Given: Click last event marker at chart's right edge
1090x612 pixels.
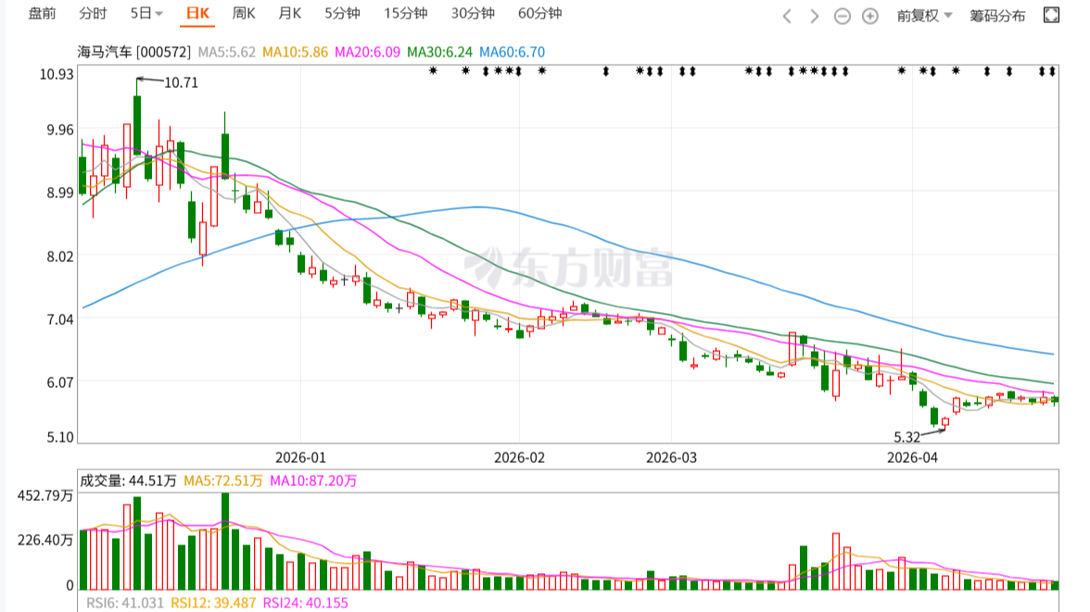Looking at the screenshot, I should [x=1051, y=70].
